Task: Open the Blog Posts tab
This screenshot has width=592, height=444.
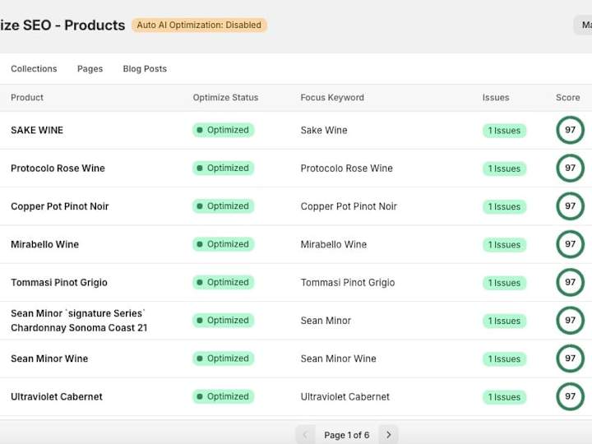Action: coord(145,69)
